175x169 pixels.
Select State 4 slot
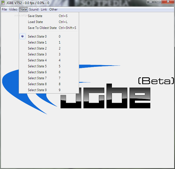[49, 60]
